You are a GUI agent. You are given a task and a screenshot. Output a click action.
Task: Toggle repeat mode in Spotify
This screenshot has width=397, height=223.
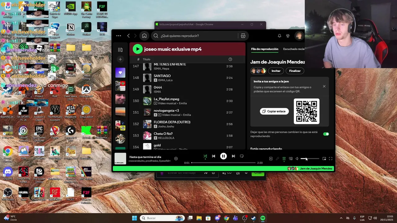pos(242,156)
